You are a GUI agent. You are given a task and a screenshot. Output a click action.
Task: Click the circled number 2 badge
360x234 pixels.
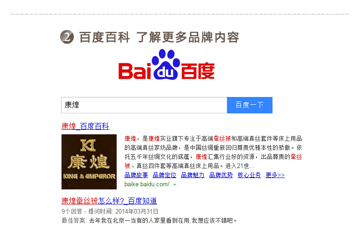67,37
